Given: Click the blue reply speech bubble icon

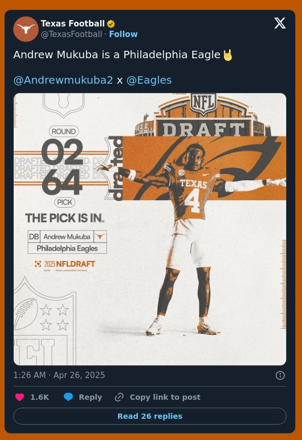Looking at the screenshot, I should point(68,397).
